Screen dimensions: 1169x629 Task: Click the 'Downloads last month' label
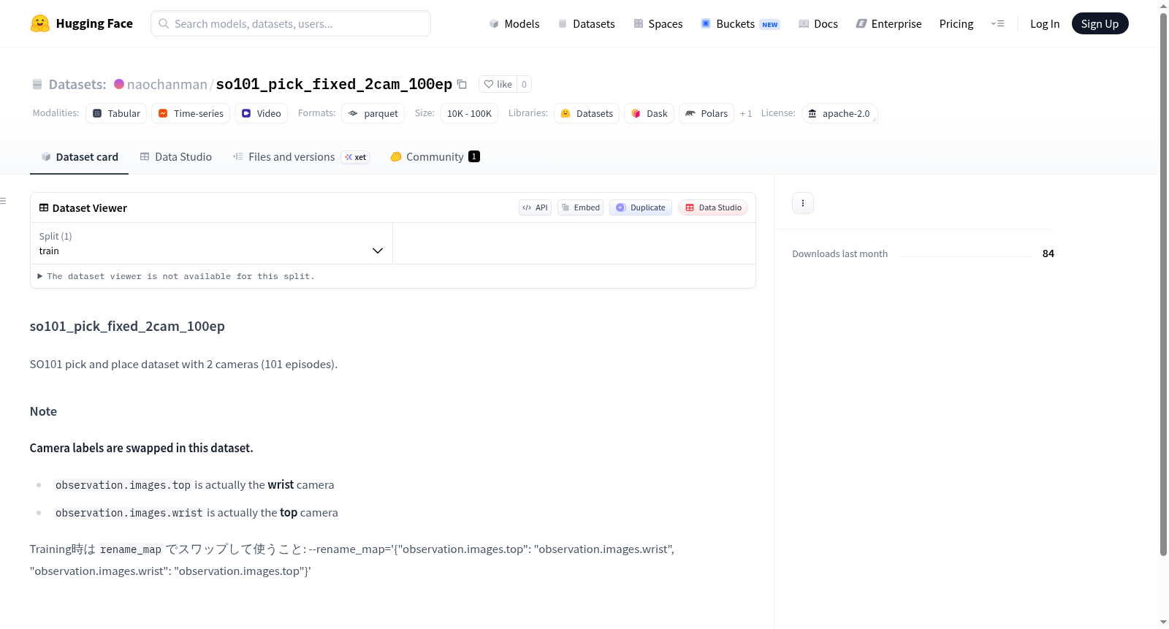tap(840, 253)
